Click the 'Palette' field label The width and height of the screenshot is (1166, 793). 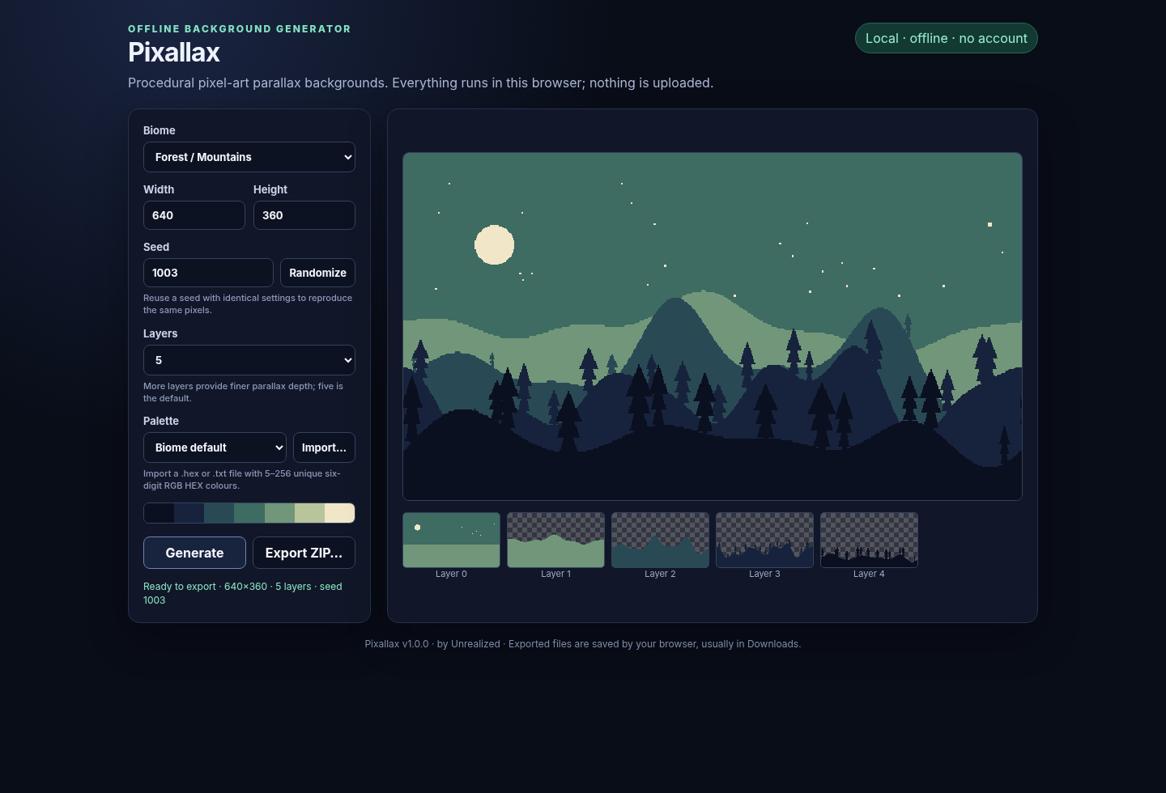[x=161, y=421]
